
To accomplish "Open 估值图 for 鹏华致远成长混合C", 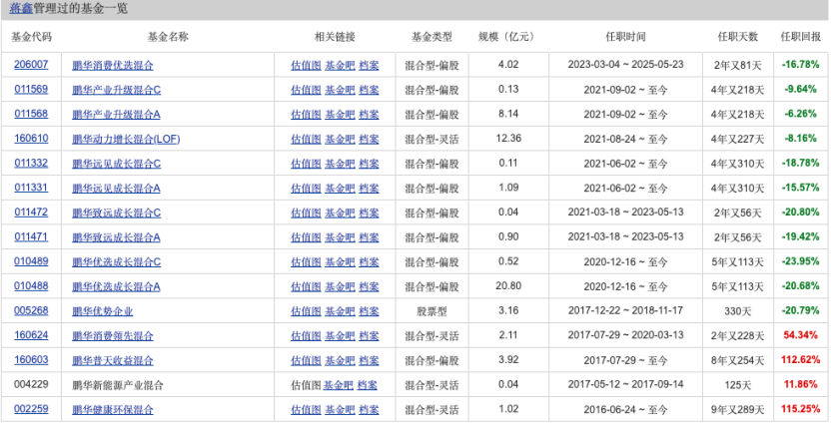I will pyautogui.click(x=306, y=213).
